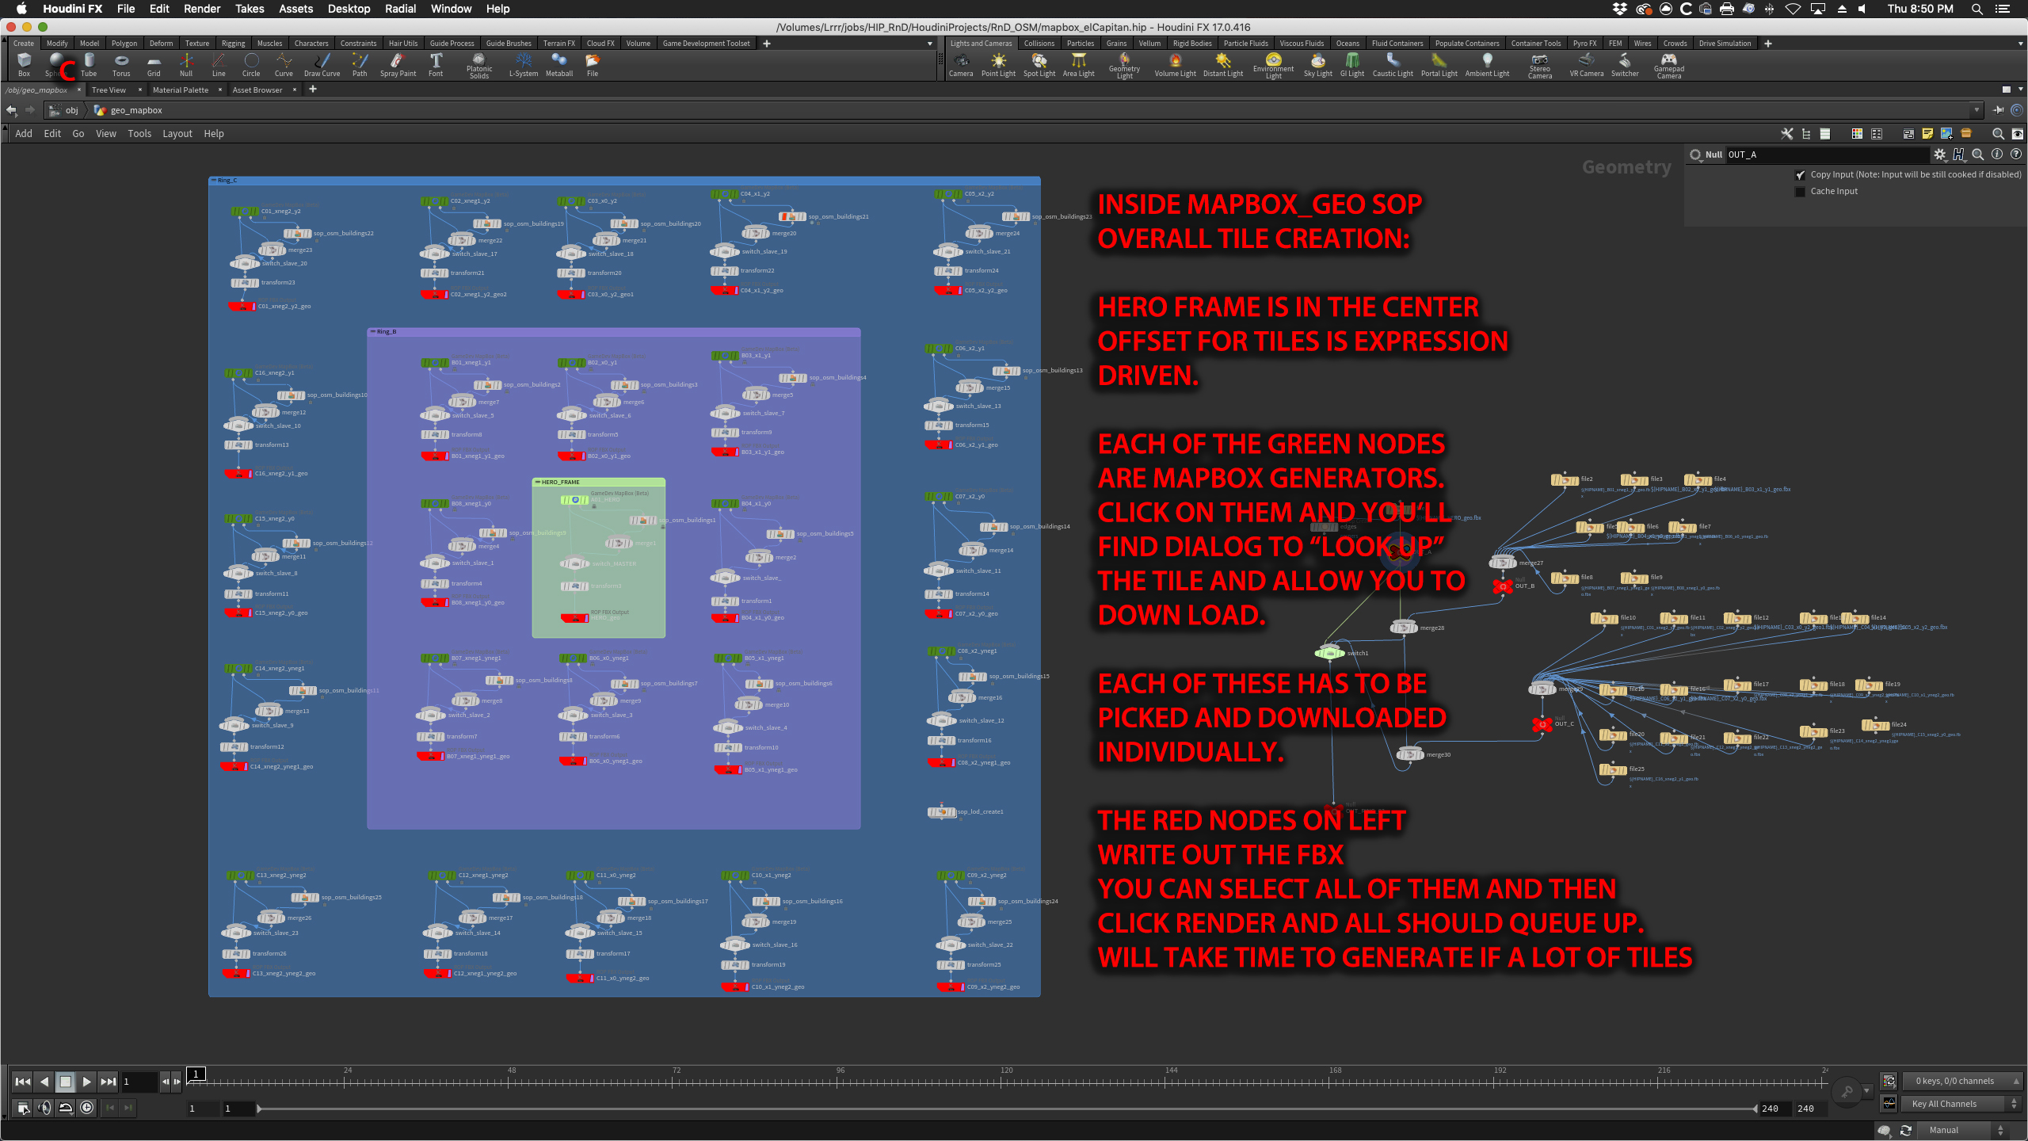
Task: Toggle the target ring icon beside the pin
Action: click(2017, 110)
